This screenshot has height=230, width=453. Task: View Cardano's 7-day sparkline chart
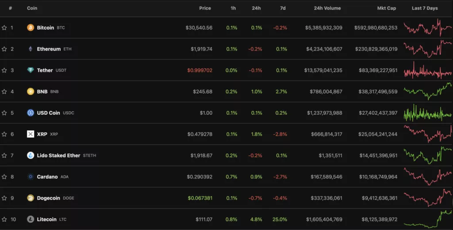click(428, 177)
